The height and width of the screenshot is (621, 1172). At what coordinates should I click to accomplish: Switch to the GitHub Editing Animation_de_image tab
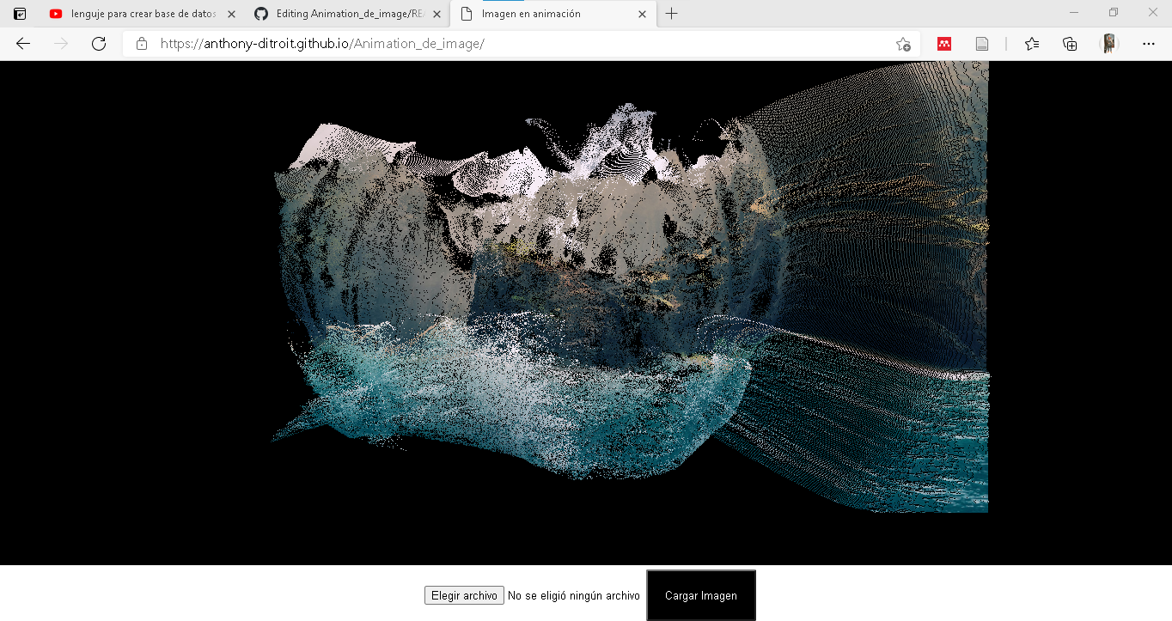(344, 14)
